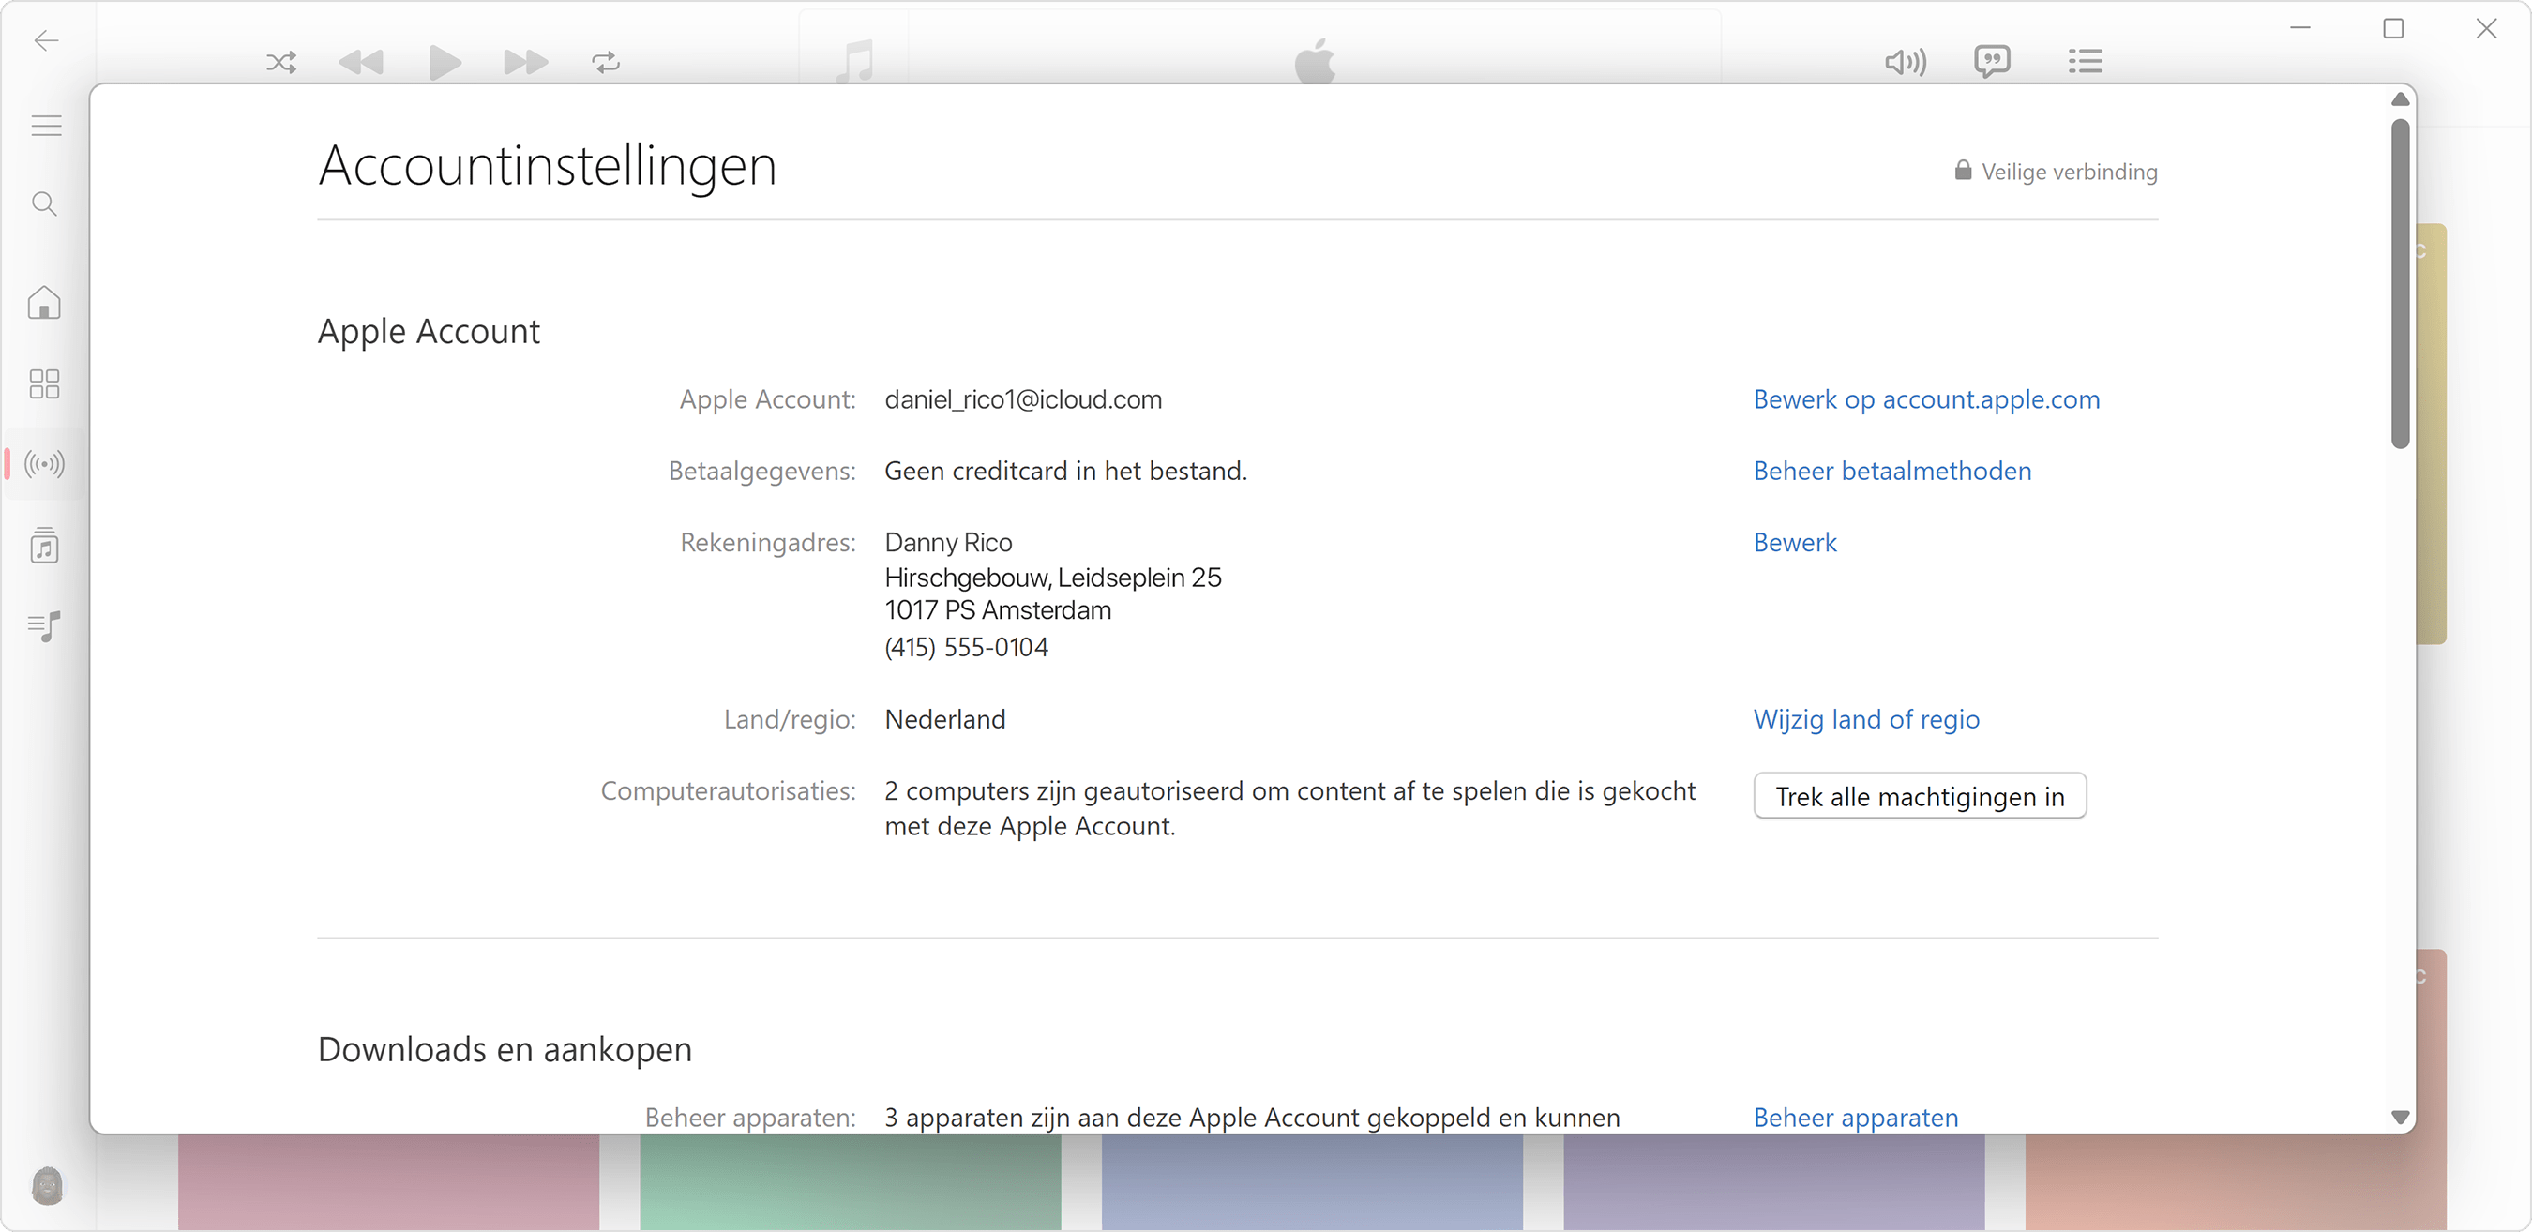This screenshot has width=2532, height=1232.
Task: Click the Accountinstellingen heading
Action: pos(548,166)
